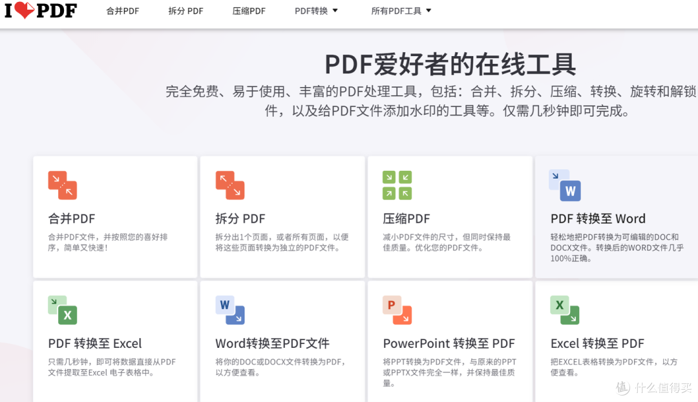
Task: Open the 合并PDF card title
Action: pos(72,219)
